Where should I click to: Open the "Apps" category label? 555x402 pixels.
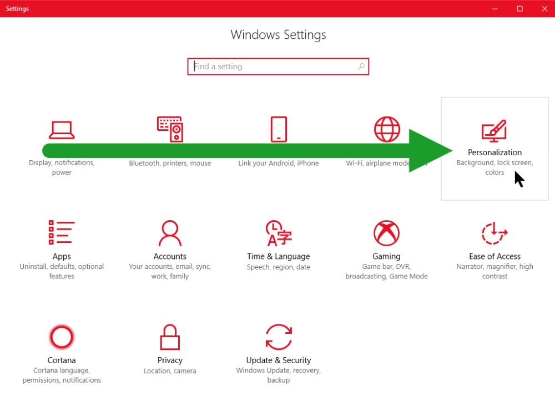pyautogui.click(x=62, y=256)
